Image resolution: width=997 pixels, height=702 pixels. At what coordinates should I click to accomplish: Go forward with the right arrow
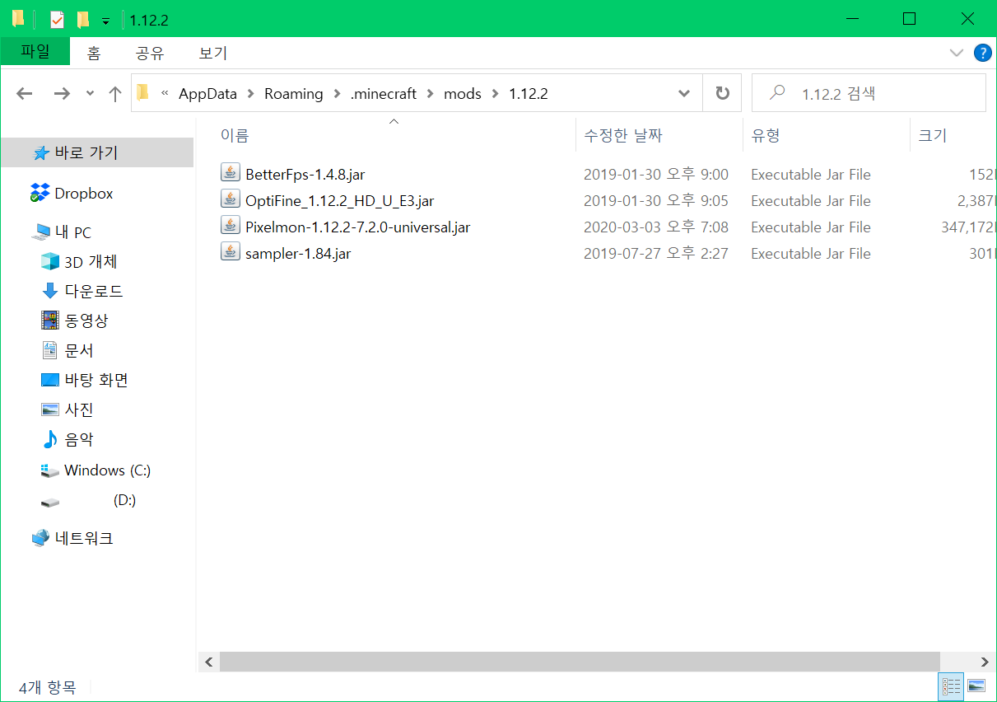[x=62, y=93]
